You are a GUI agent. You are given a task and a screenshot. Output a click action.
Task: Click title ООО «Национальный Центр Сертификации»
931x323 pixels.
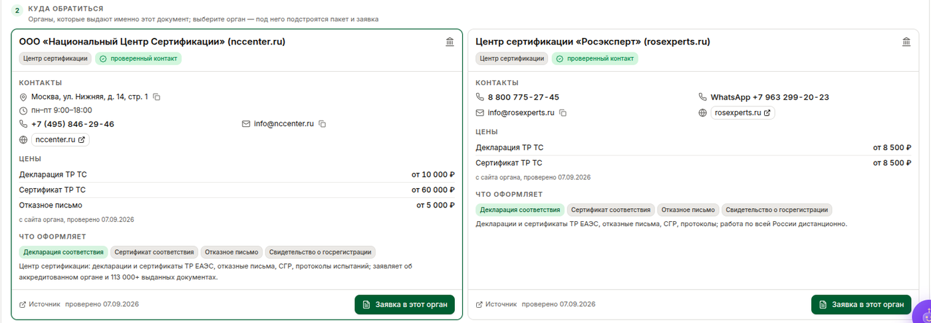pos(152,42)
